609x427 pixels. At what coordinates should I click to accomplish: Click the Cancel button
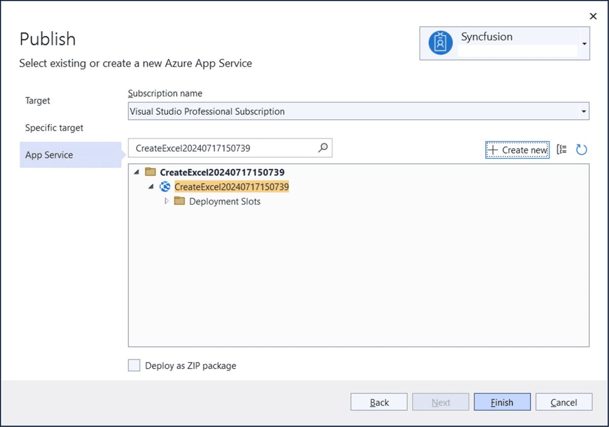[564, 402]
